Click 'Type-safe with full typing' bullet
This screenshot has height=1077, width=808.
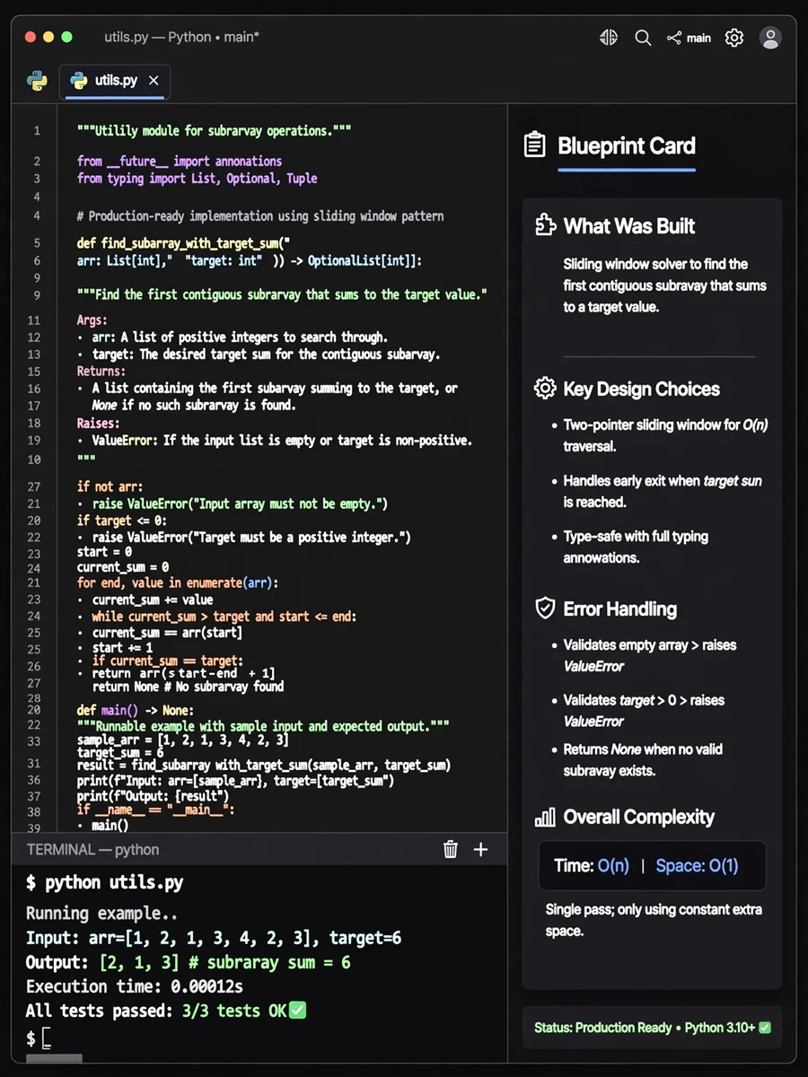click(634, 547)
